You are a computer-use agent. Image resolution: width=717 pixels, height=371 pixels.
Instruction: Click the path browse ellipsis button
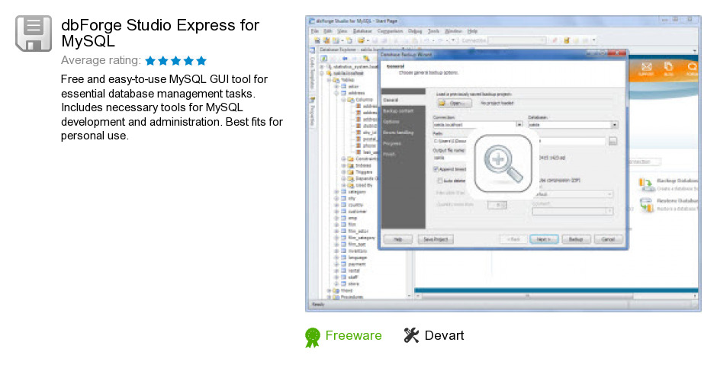click(x=613, y=141)
